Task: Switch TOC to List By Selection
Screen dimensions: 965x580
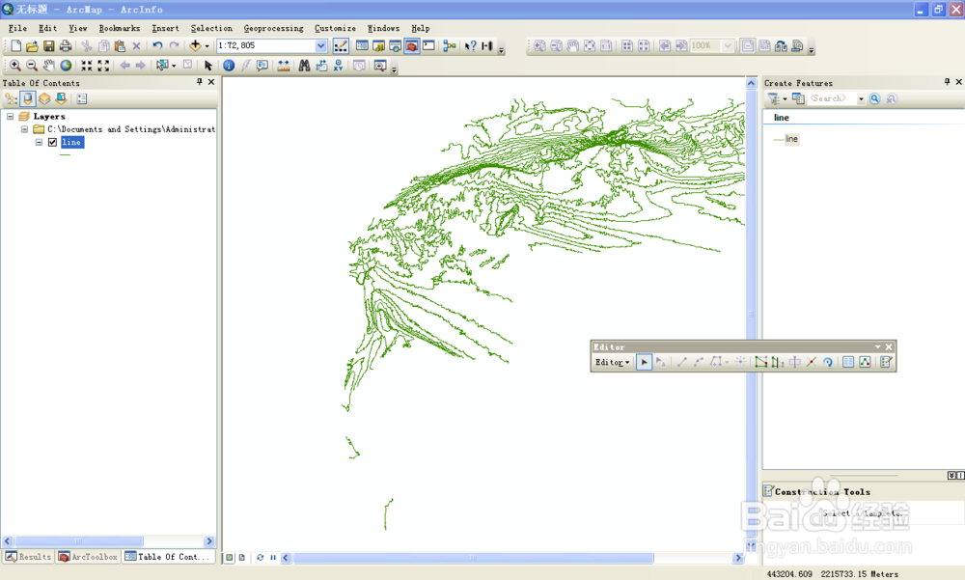Action: point(61,98)
